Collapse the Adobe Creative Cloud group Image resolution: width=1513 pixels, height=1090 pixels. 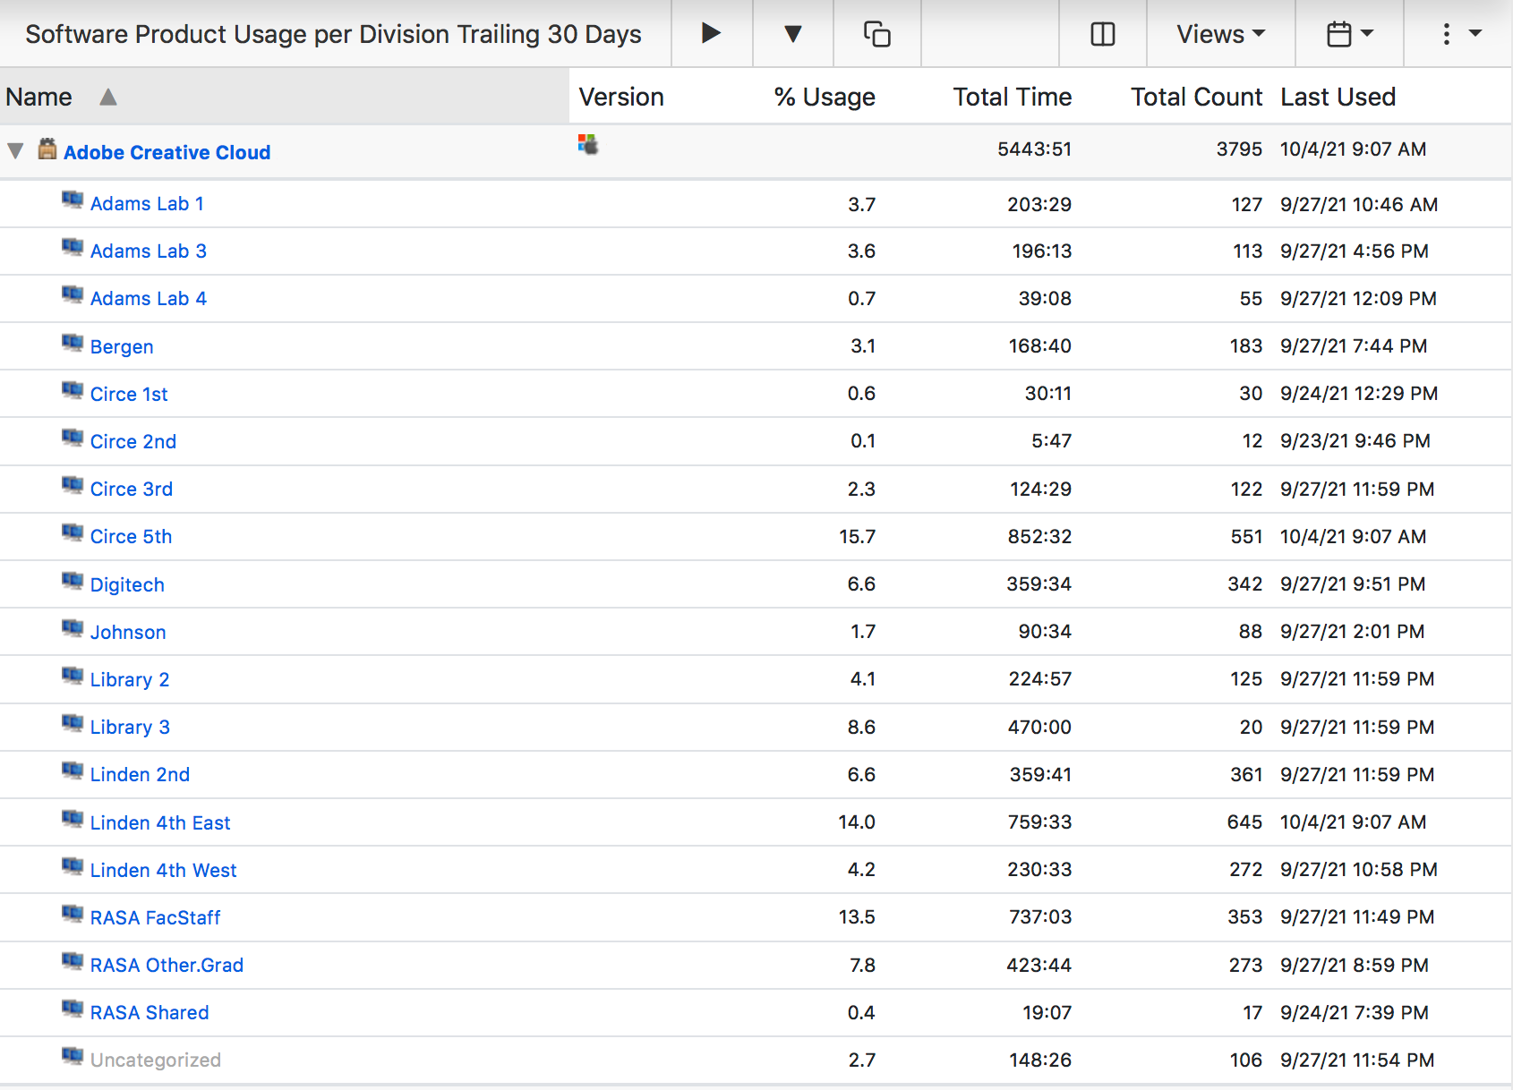click(x=15, y=150)
